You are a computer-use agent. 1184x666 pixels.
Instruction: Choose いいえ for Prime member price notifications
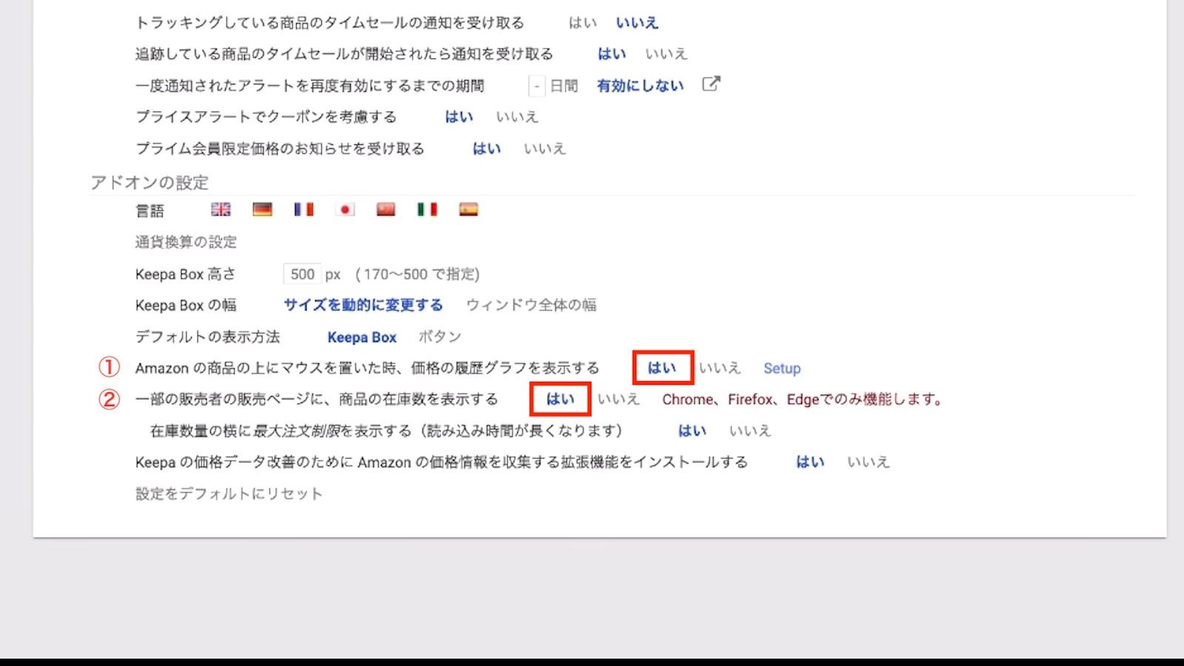click(545, 149)
